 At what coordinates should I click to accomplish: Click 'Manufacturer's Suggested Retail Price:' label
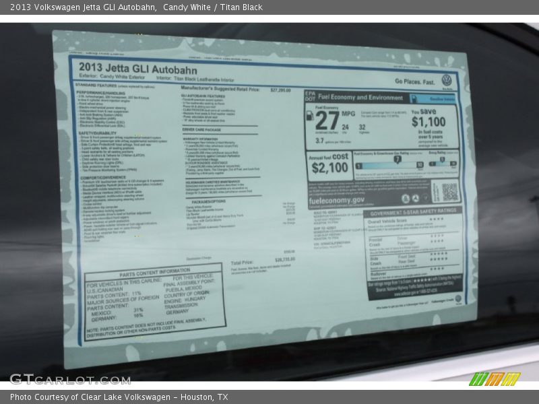220,89
